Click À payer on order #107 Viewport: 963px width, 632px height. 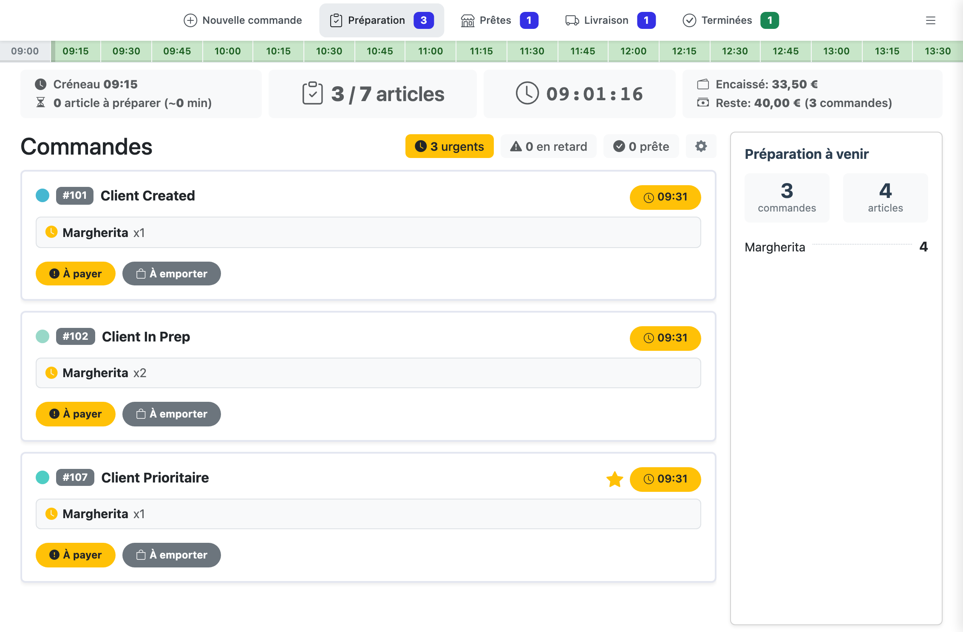pyautogui.click(x=76, y=555)
